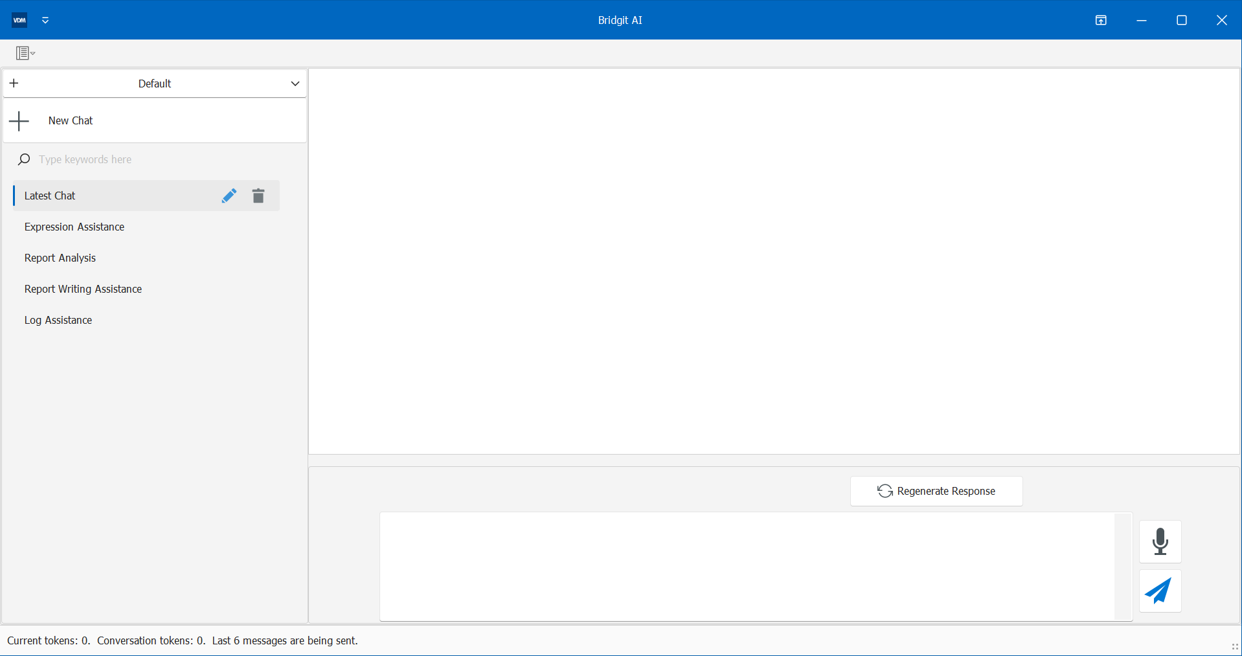Screen dimensions: 1242x656
Task: Add a new category with plus icon
Action: (14, 83)
